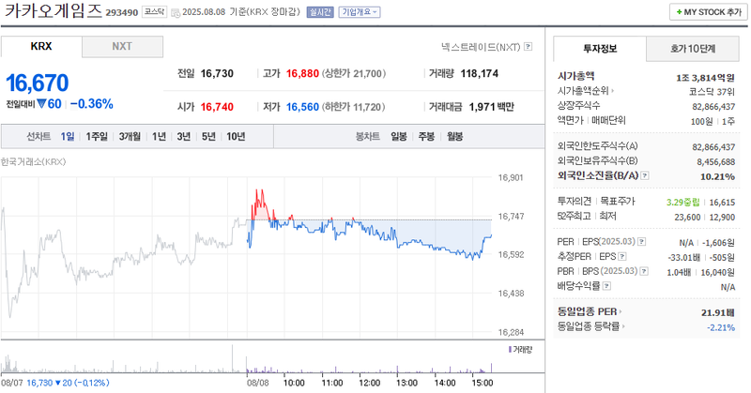Click the 고가 value 16,880
Image resolution: width=751 pixels, height=393 pixels.
coord(302,74)
